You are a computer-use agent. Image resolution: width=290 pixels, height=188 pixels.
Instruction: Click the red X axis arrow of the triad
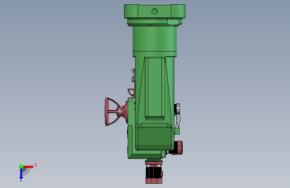(x=28, y=167)
